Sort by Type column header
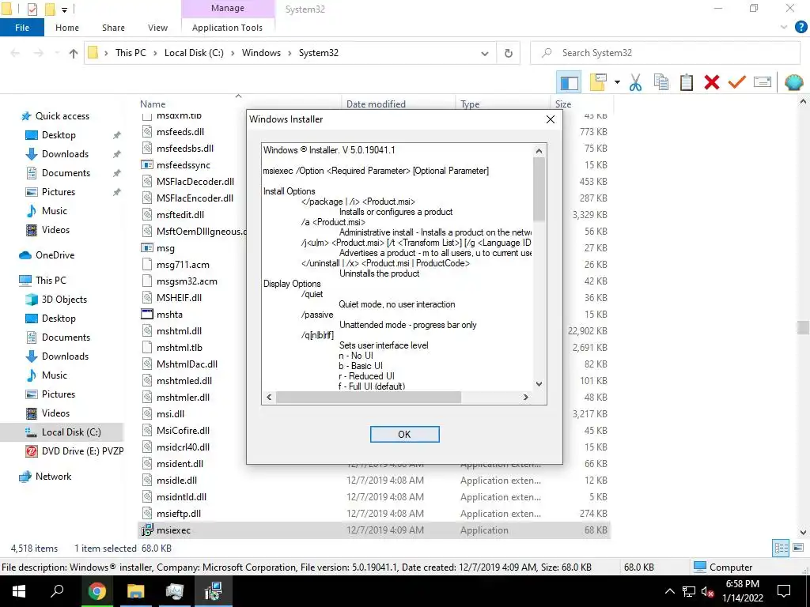This screenshot has height=607, width=810. pyautogui.click(x=470, y=104)
